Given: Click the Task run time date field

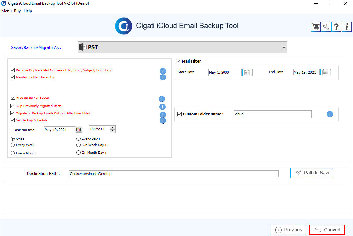Looking at the screenshot, I should pyautogui.click(x=60, y=130).
